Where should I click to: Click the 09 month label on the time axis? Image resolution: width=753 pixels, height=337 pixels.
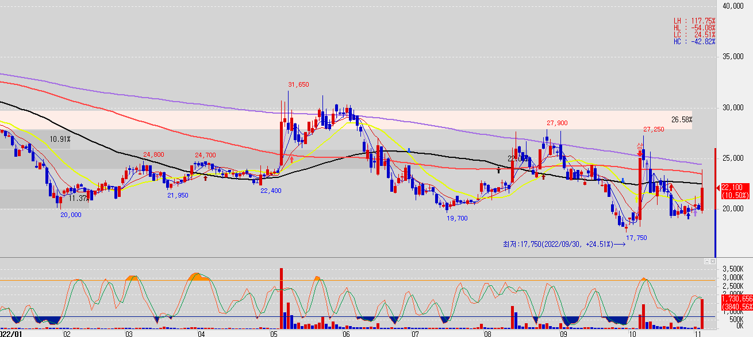[563, 333]
